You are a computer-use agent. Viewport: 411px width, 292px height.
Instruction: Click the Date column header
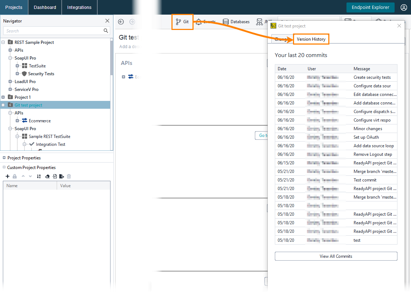(290, 69)
